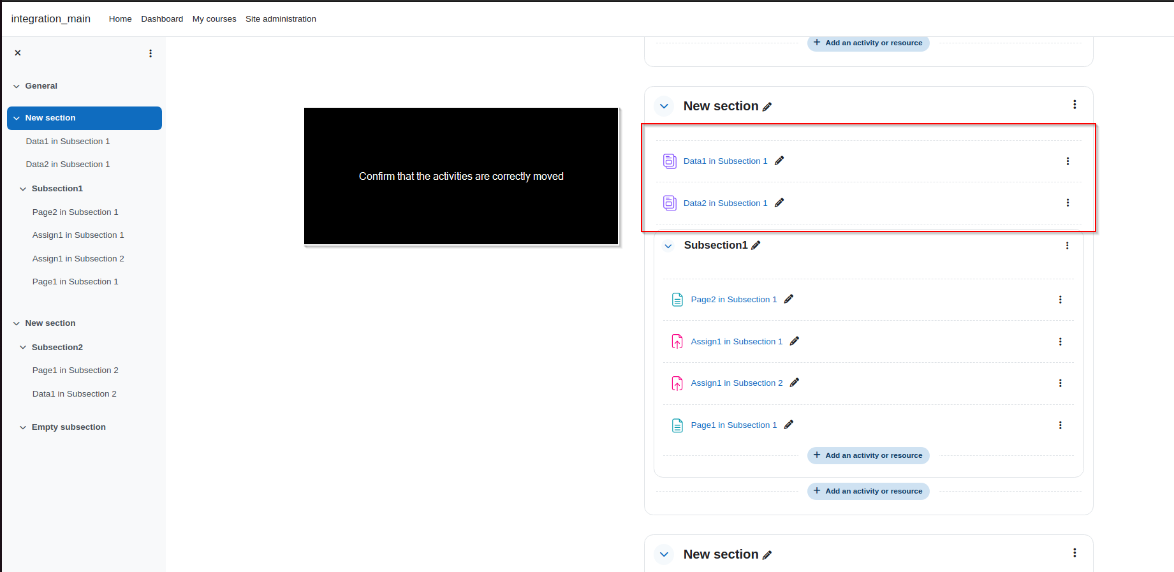Collapse Subsection1 content chevron
1174x572 pixels.
pos(668,246)
